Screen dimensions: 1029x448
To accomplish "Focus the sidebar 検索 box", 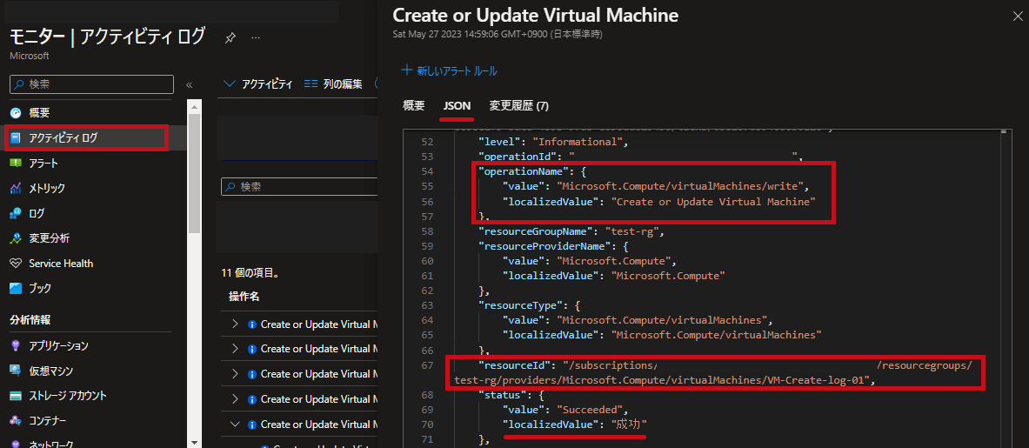I will point(92,84).
